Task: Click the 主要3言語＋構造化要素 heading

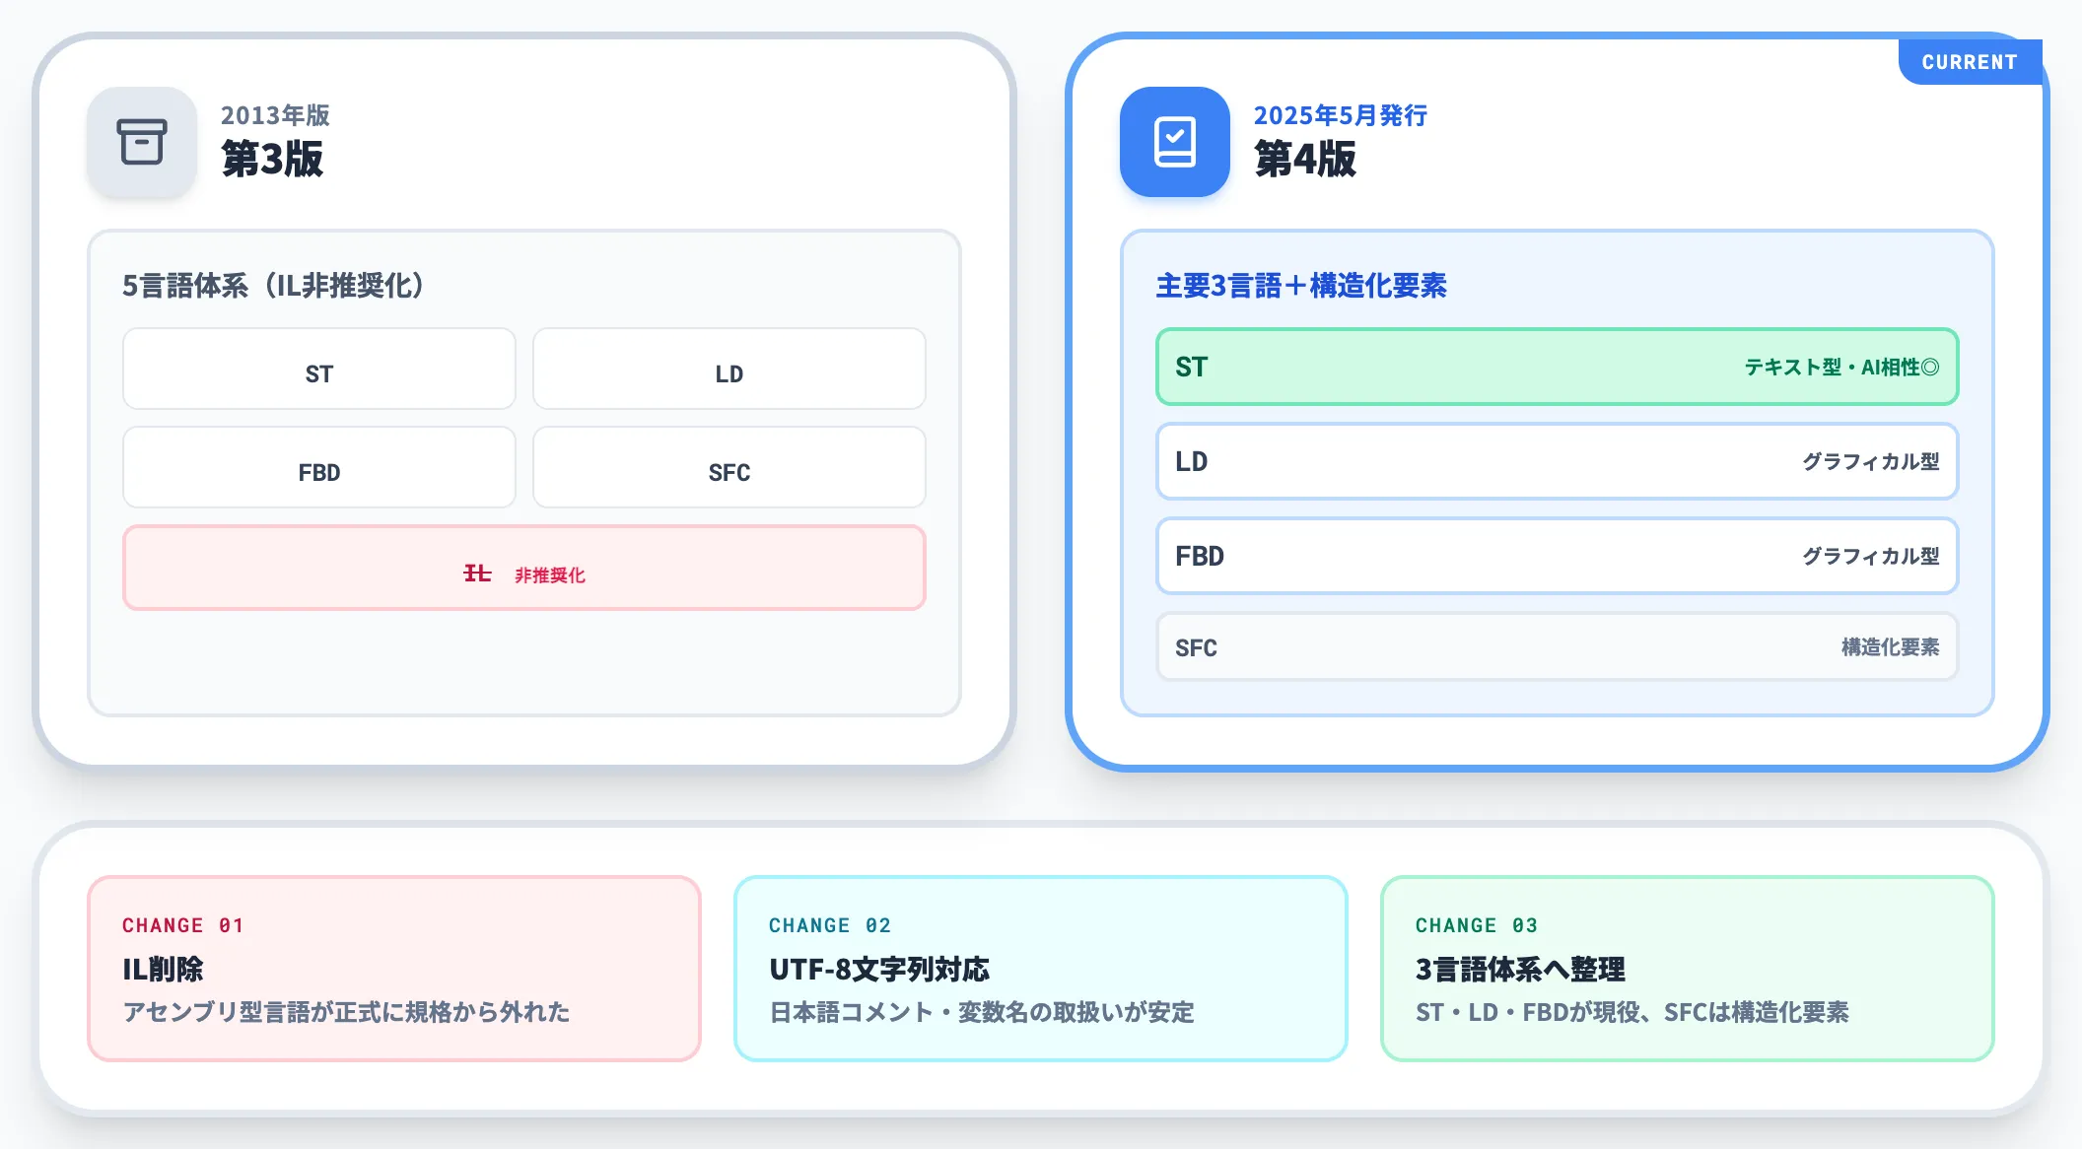Action: (x=1301, y=286)
